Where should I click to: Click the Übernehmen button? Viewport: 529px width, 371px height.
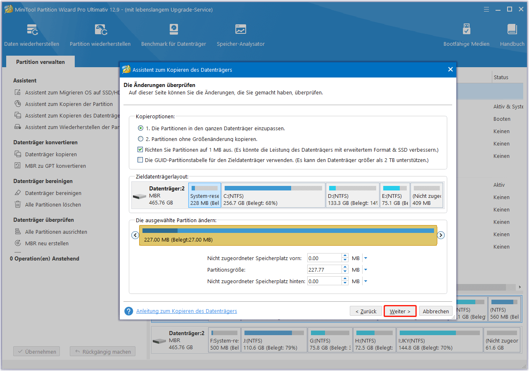(36, 352)
